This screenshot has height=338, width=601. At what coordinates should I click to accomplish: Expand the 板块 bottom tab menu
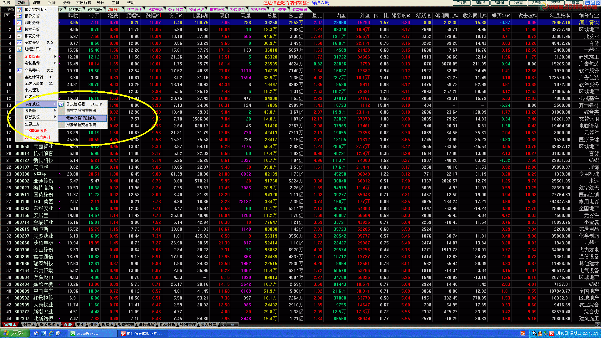107,325
